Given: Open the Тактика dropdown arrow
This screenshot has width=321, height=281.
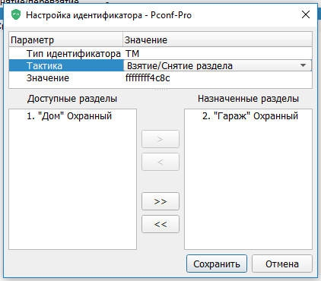Looking at the screenshot, I should [303, 65].
